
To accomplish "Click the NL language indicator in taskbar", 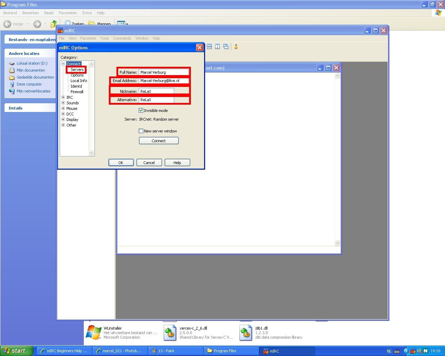I will (x=389, y=351).
